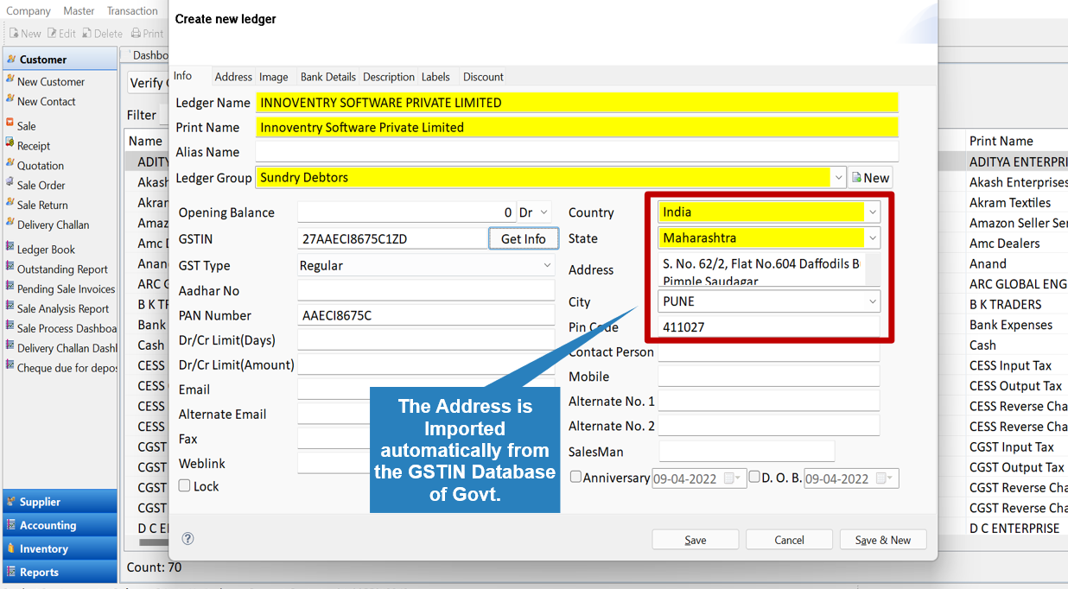1068x589 pixels.
Task: Click the Sale Return sidebar icon
Action: pyautogui.click(x=10, y=204)
